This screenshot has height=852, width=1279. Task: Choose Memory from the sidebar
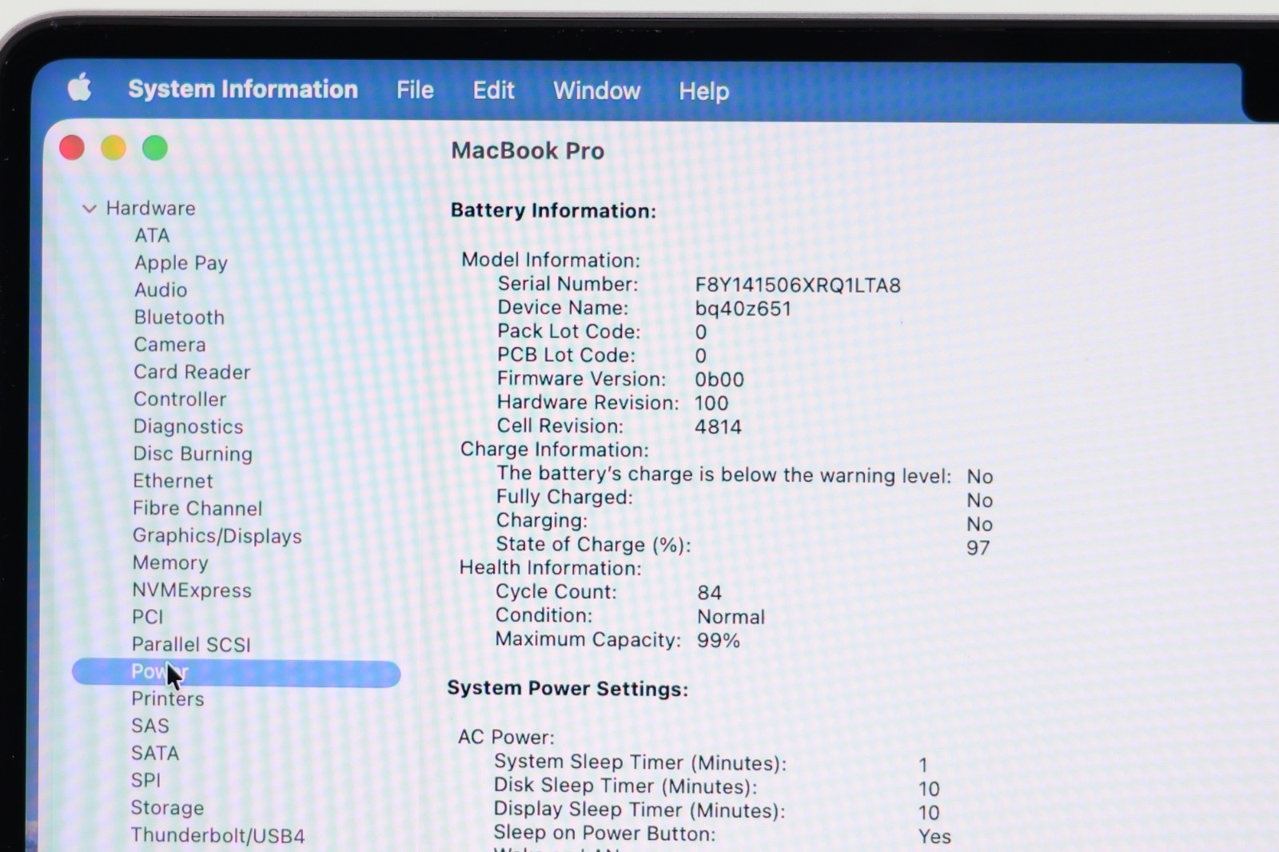pos(170,563)
